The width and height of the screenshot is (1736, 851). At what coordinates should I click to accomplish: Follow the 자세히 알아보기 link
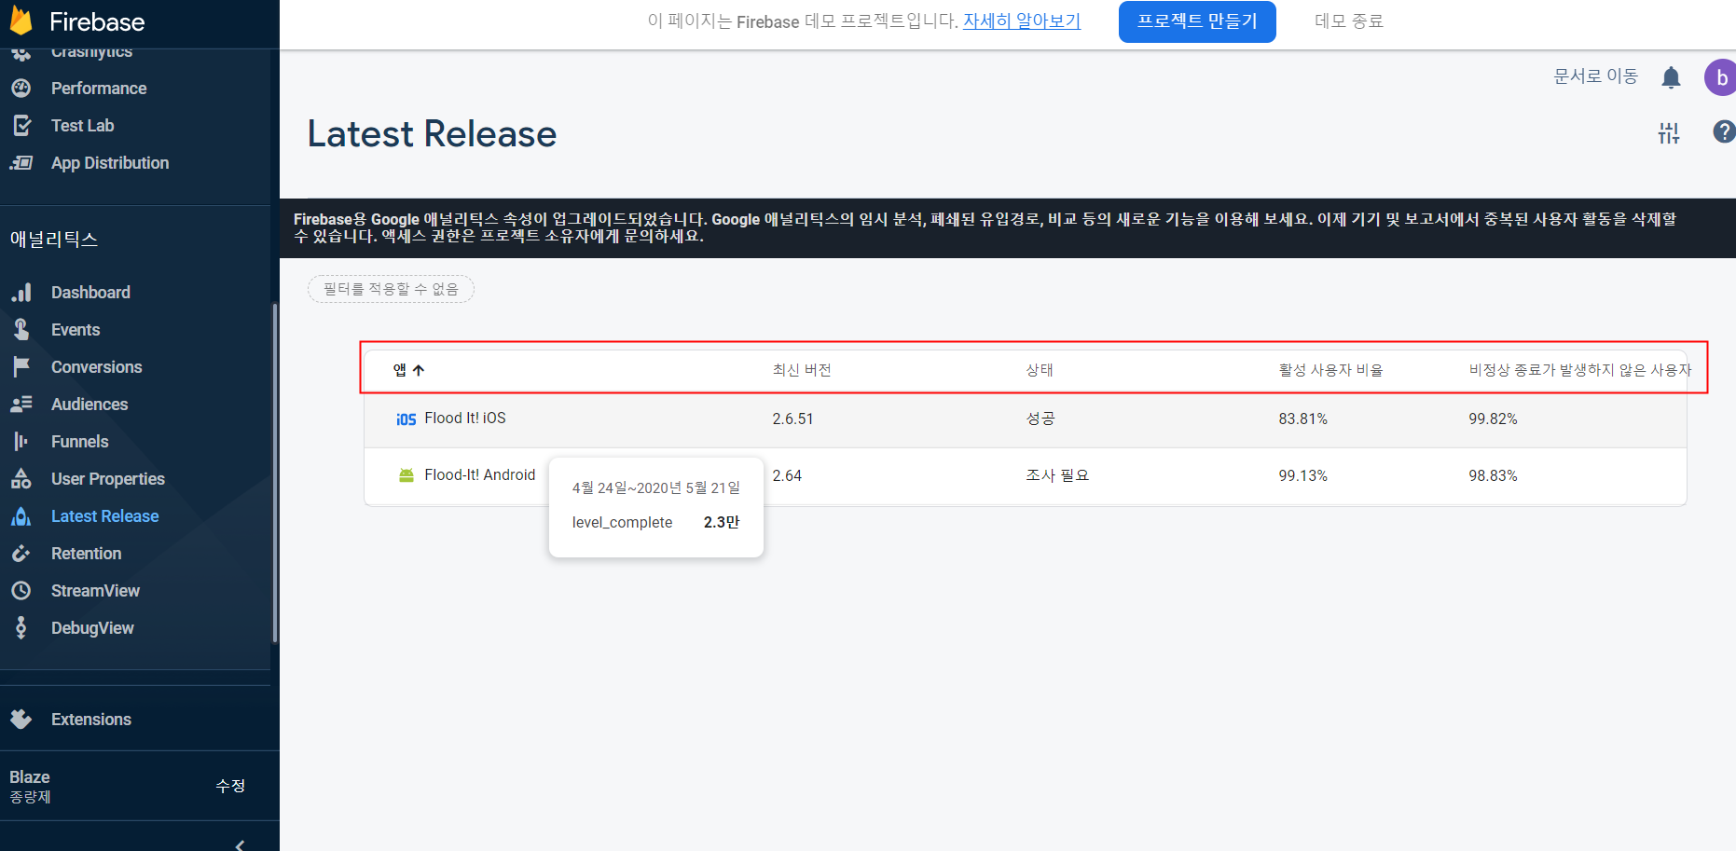(x=1022, y=21)
